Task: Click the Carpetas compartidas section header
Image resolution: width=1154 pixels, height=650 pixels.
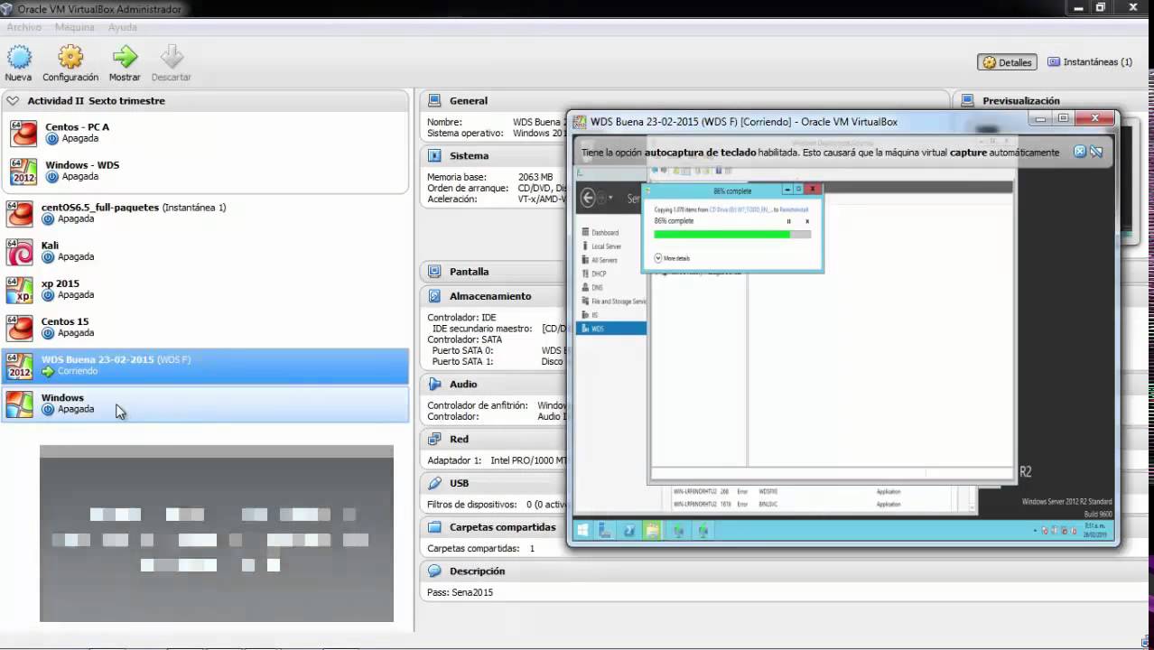Action: click(x=503, y=527)
